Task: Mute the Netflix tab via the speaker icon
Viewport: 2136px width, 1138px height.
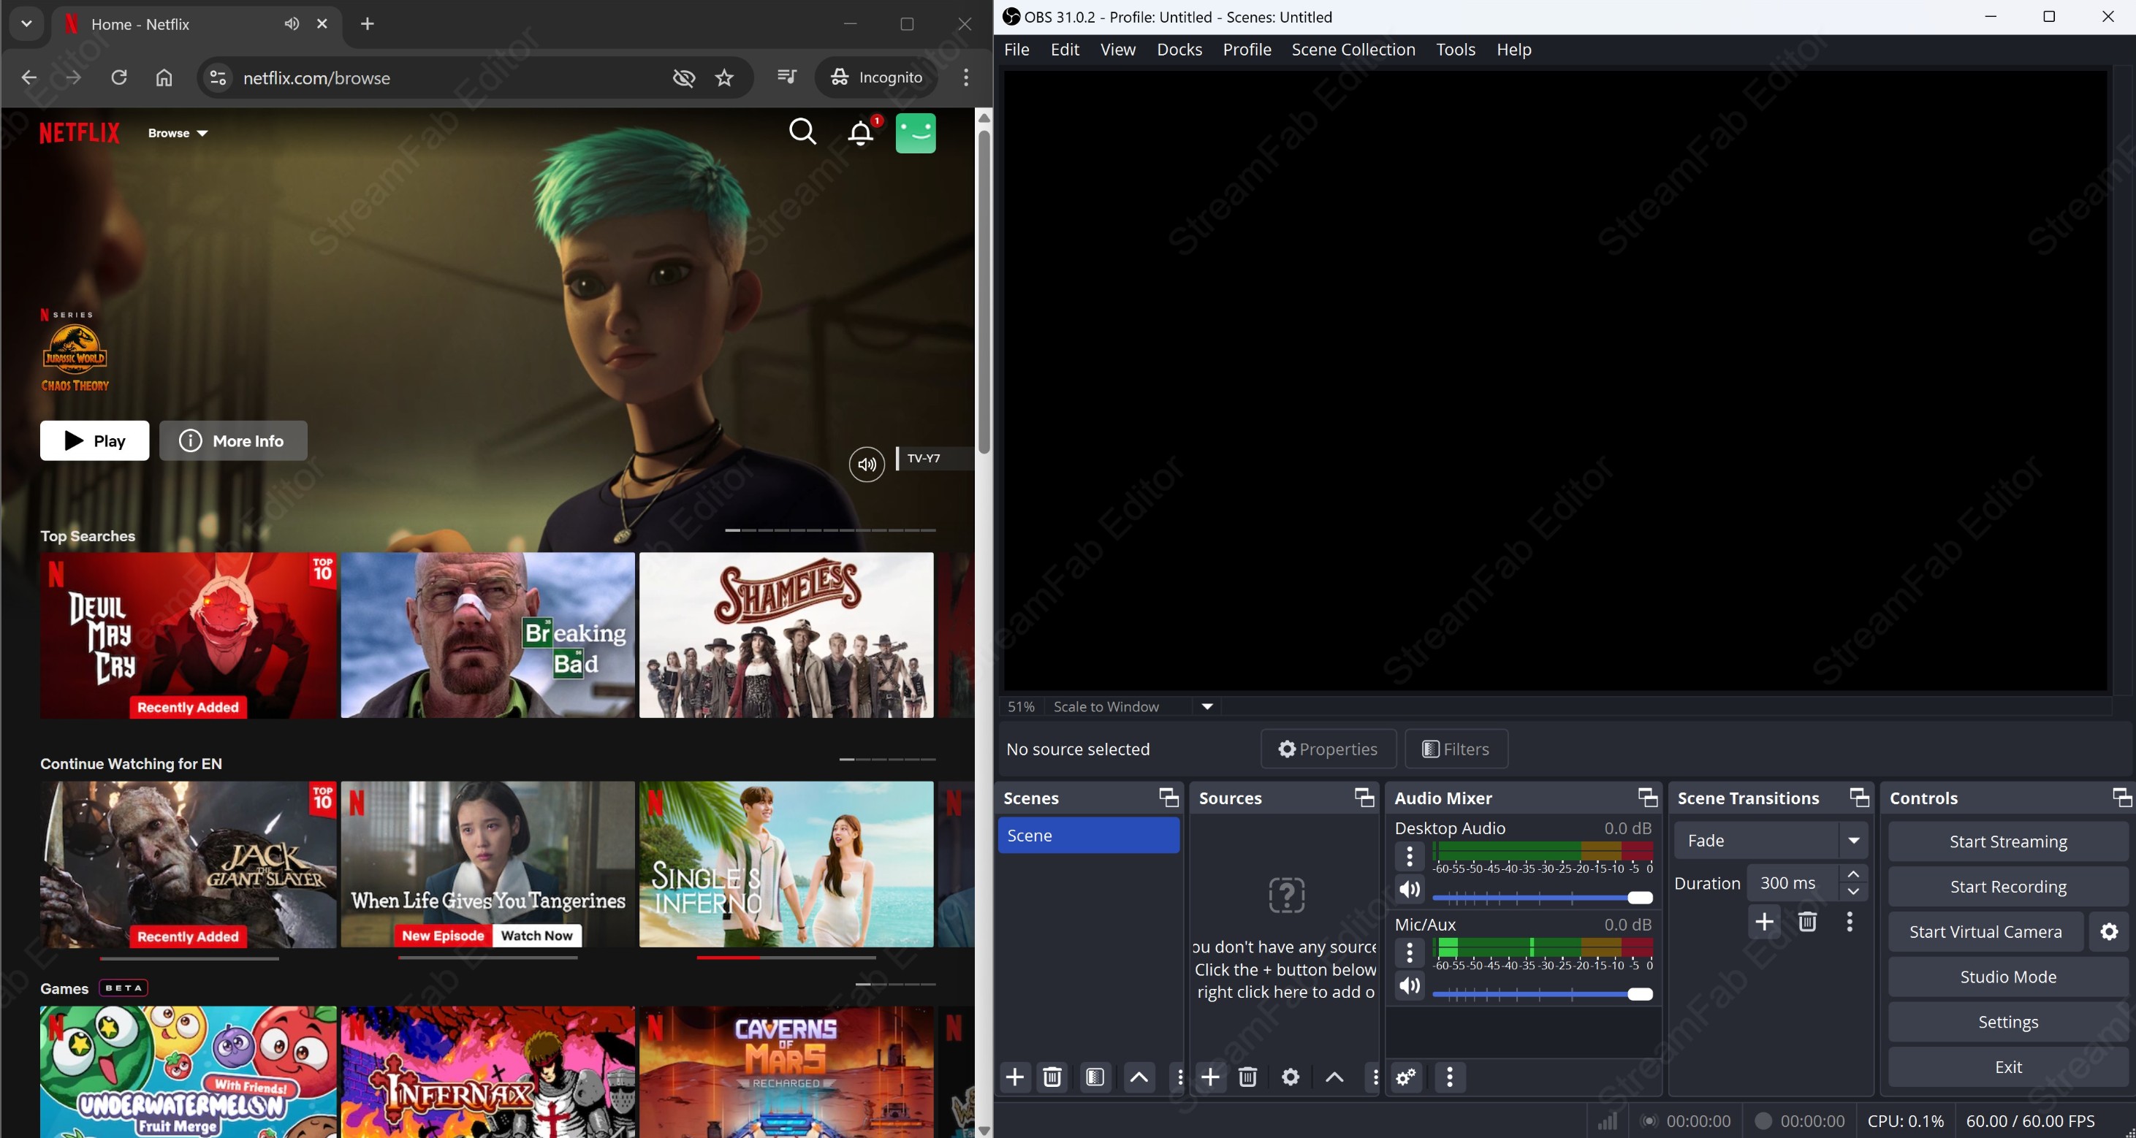Action: tap(291, 24)
